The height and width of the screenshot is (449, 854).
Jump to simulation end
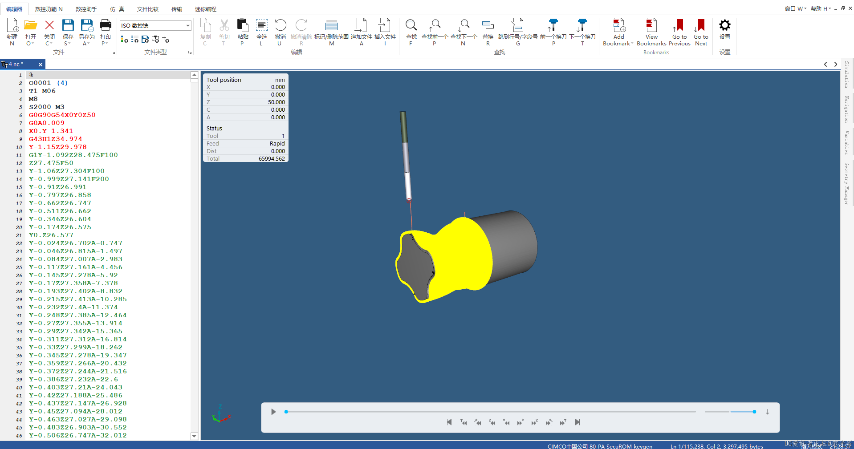click(577, 422)
